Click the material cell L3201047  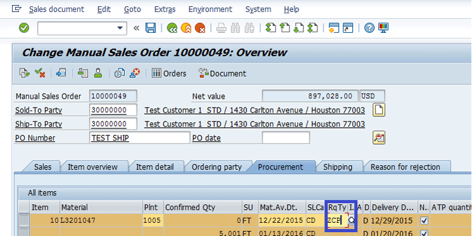coord(101,221)
